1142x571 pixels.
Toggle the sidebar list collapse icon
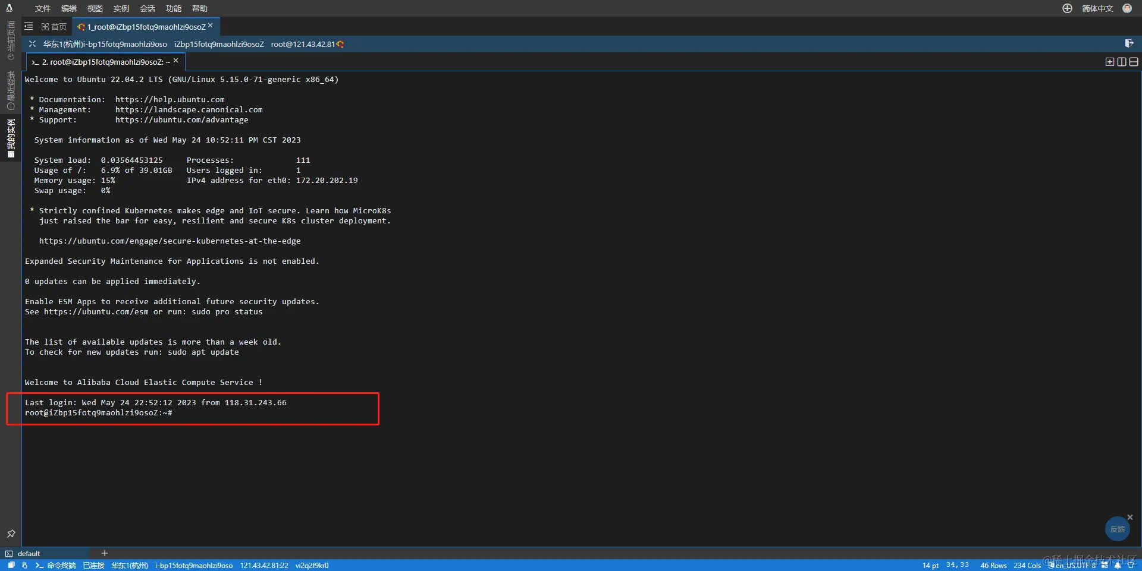pyautogui.click(x=29, y=26)
